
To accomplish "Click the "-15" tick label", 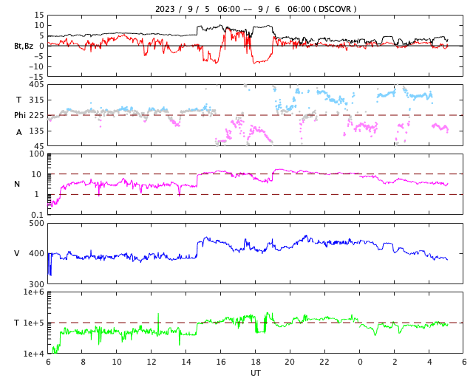I will 36,78.
